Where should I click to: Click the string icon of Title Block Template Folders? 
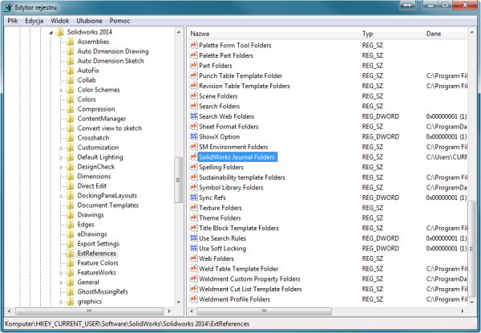click(x=193, y=228)
